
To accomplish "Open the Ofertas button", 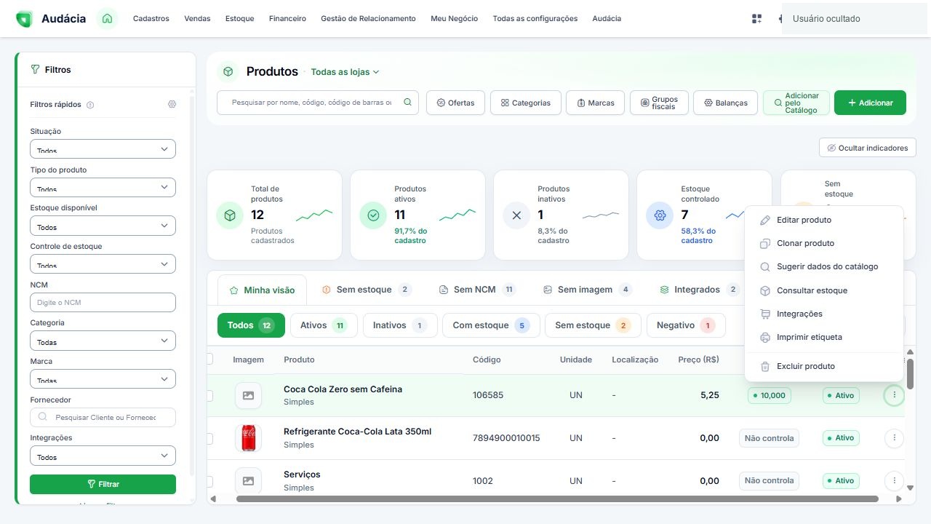I will (x=456, y=103).
